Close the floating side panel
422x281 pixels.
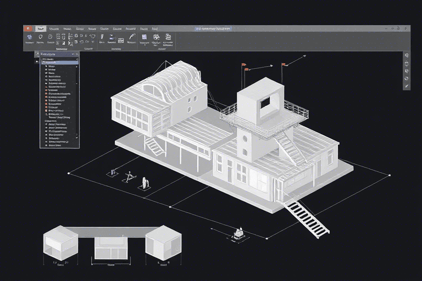click(x=76, y=54)
